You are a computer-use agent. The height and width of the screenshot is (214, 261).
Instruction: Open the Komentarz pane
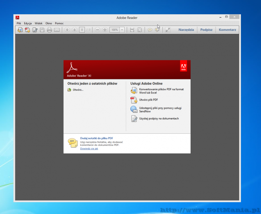point(227,30)
